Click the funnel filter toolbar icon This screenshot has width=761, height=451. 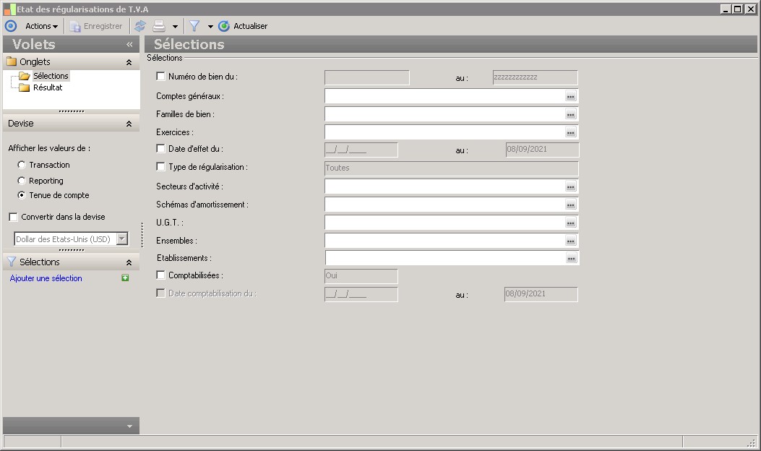pos(194,26)
